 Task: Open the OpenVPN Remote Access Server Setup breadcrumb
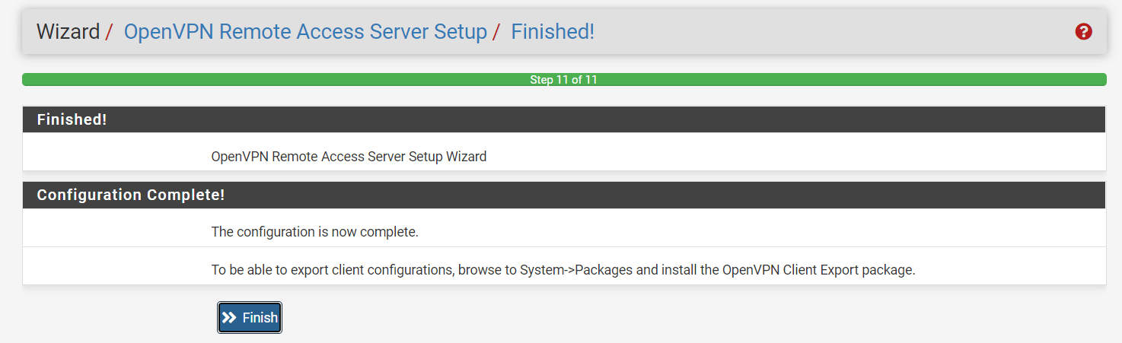305,32
